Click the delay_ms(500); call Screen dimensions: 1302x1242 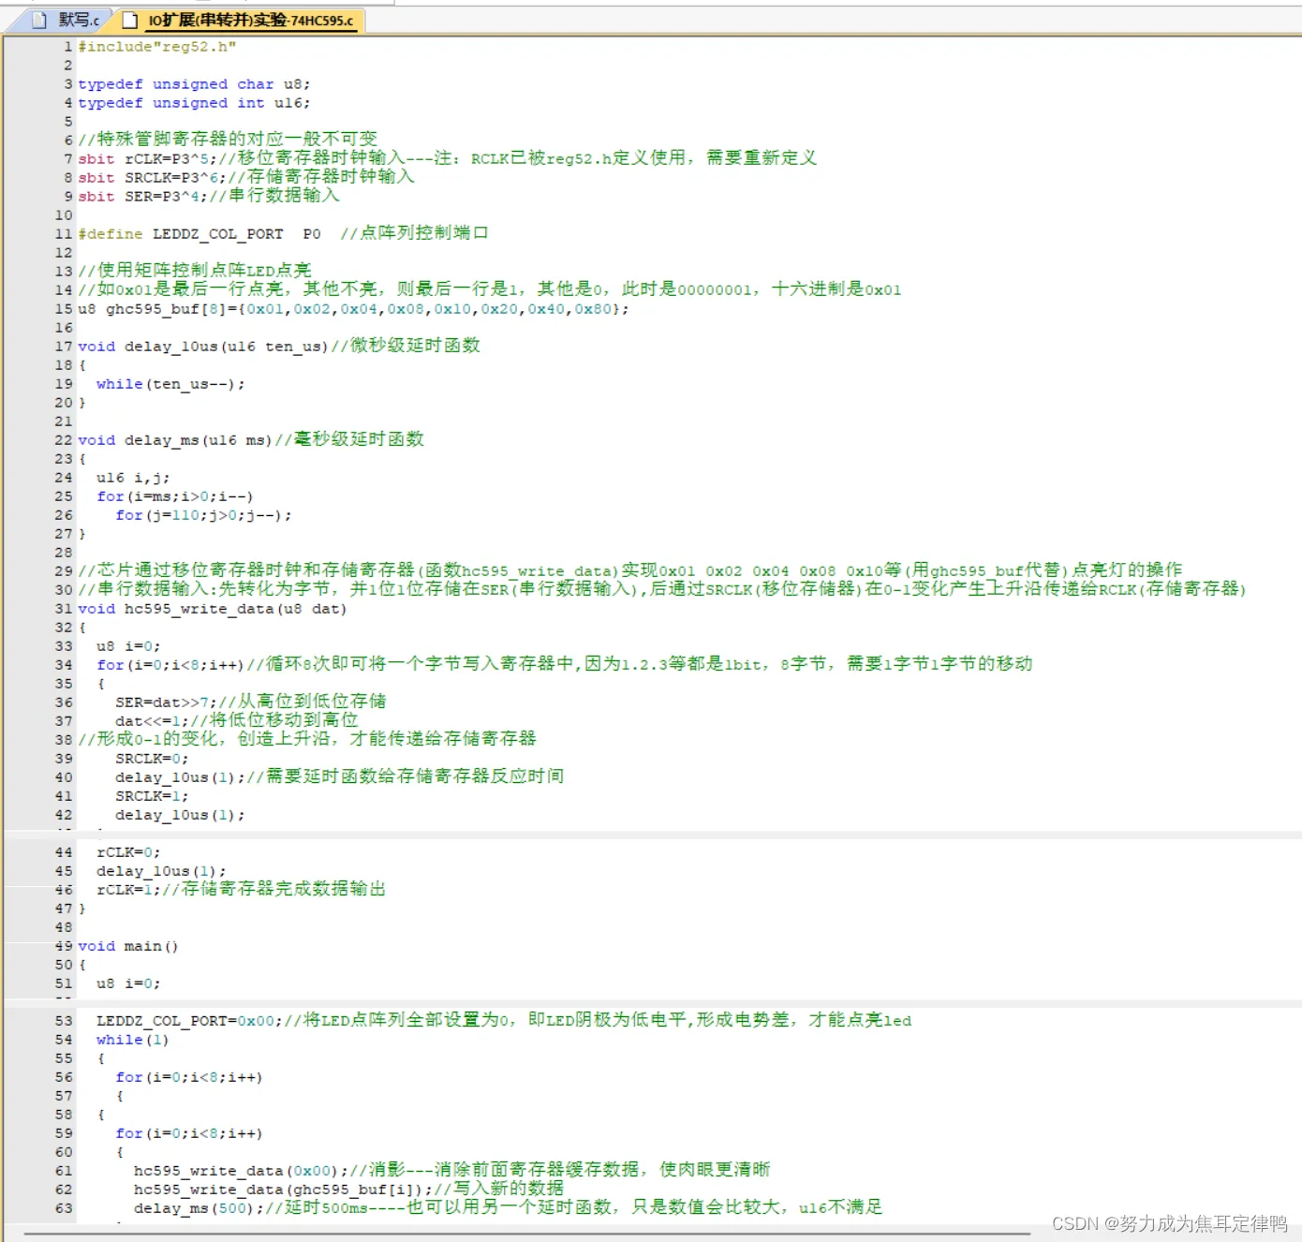[199, 1208]
